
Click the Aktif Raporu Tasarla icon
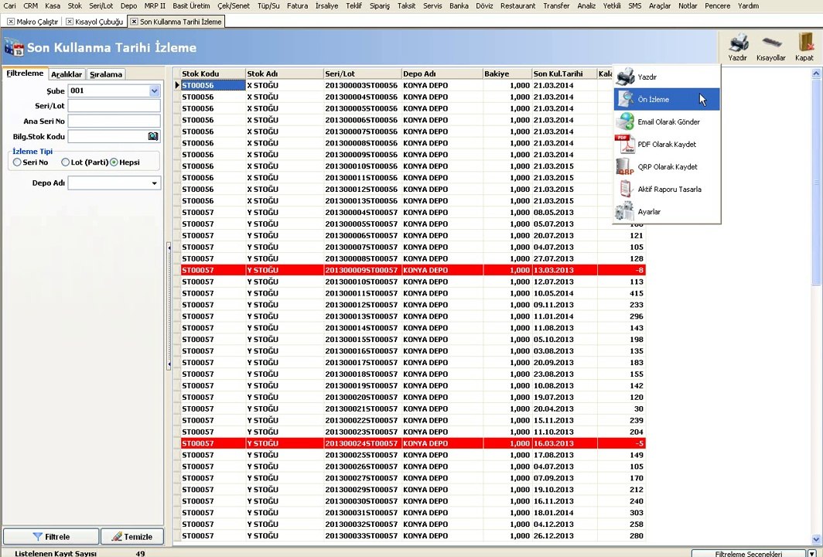point(625,189)
